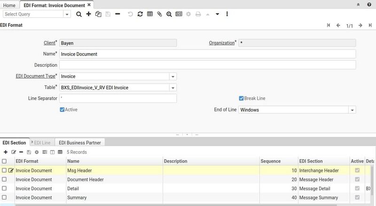Screen dimensions: 376x206
Task: Toggle grid view in main toolbar
Action: click(x=150, y=14)
